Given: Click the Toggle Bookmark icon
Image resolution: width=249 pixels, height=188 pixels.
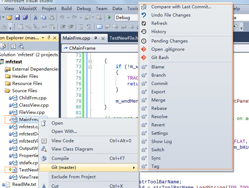Looking at the screenshot, I should (99, 27).
